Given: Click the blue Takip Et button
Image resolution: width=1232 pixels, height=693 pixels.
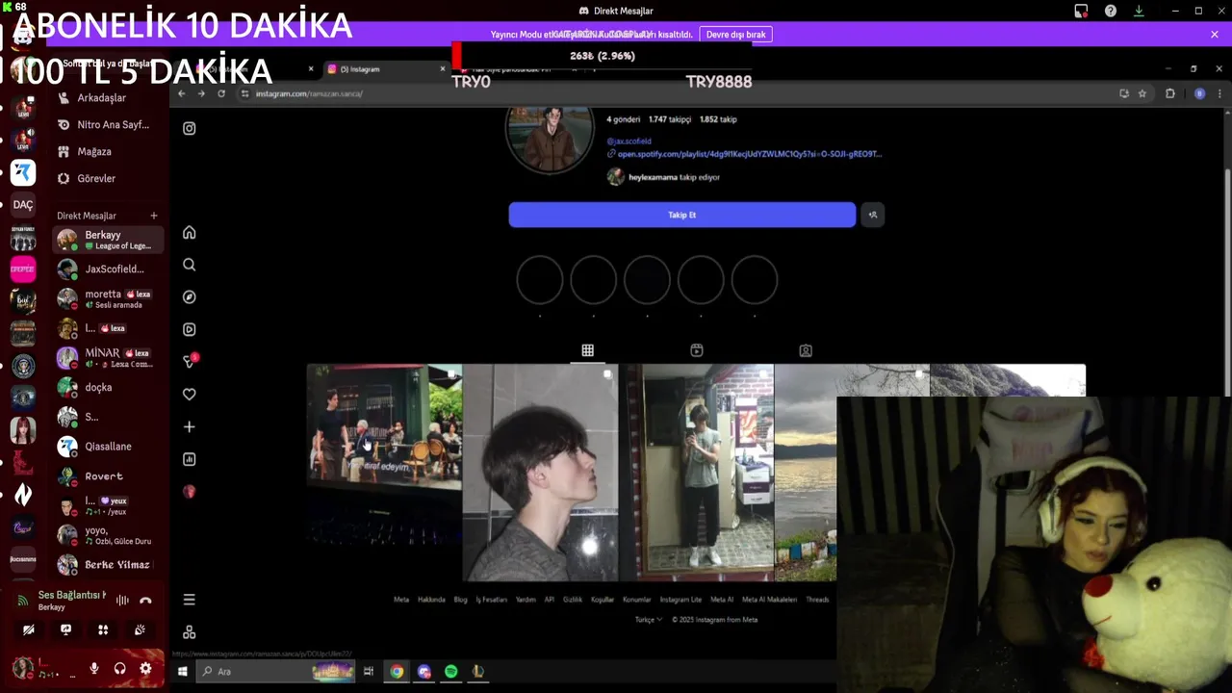Looking at the screenshot, I should coord(681,215).
